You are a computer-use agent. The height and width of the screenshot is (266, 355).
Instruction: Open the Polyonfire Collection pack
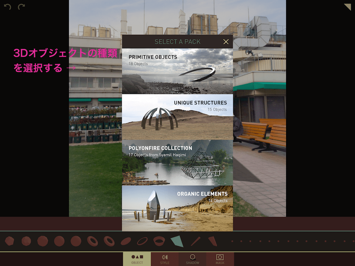[177, 163]
